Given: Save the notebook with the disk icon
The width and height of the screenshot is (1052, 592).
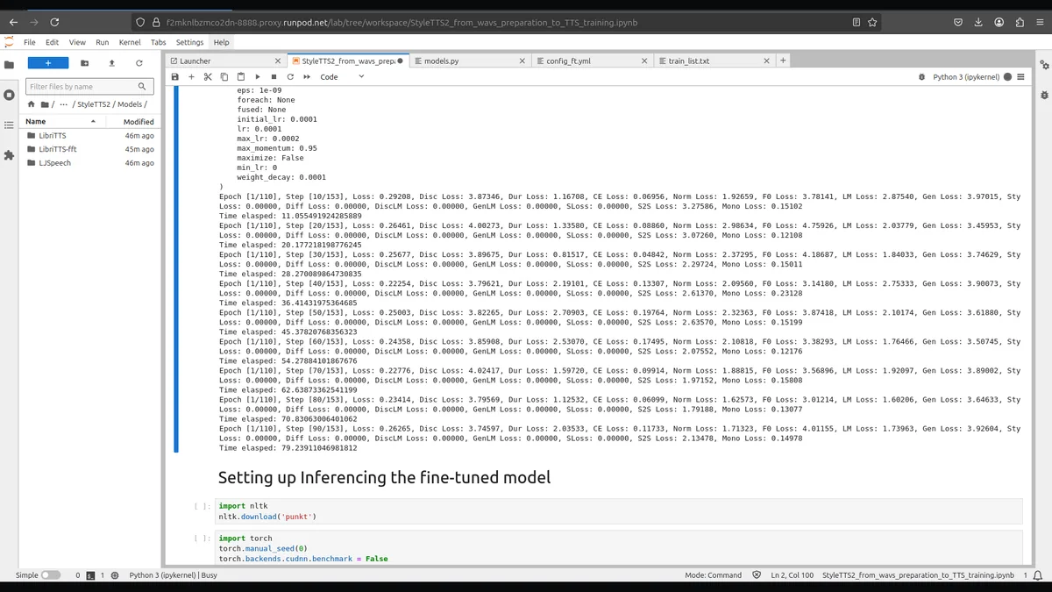Looking at the screenshot, I should 175,77.
